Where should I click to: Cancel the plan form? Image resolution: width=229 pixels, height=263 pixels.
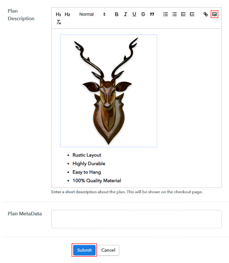point(108,250)
